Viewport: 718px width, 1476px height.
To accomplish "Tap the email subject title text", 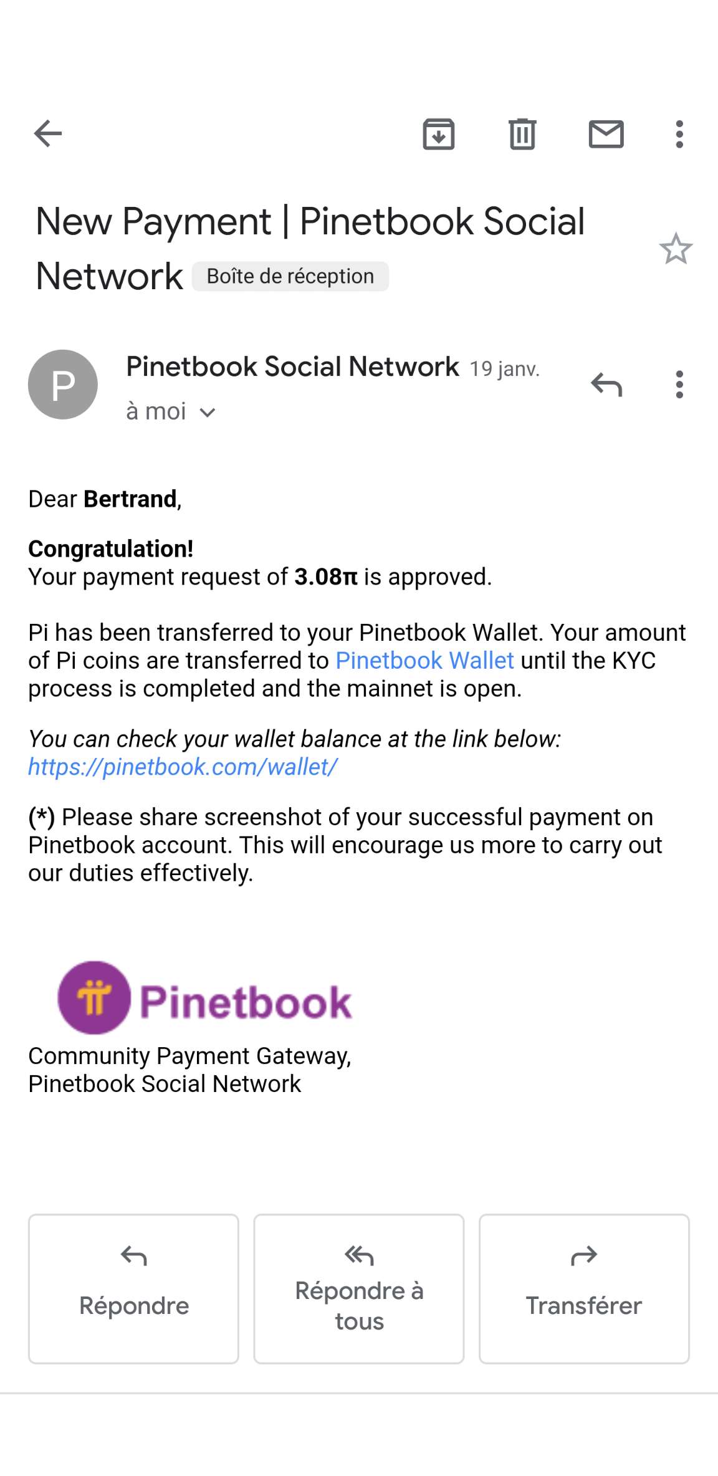I will [310, 248].
